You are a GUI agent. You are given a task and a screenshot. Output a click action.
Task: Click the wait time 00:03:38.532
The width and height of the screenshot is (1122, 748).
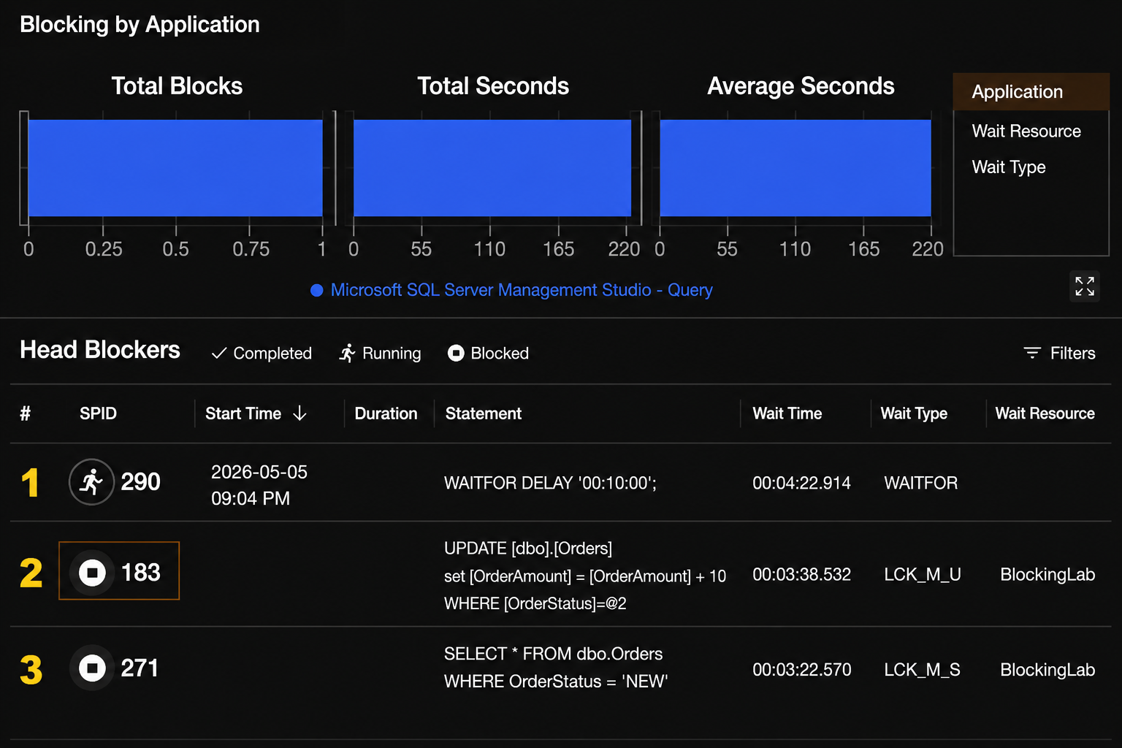(x=801, y=575)
